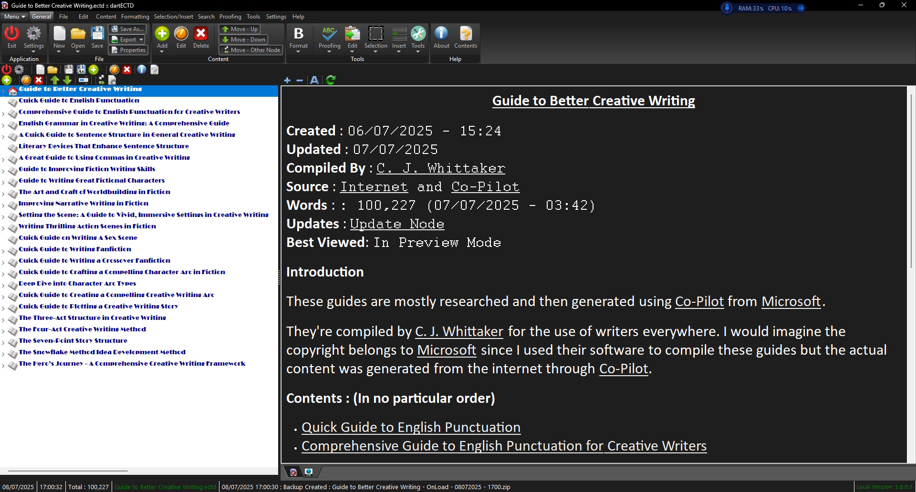Viewport: 916px width, 492px height.
Task: Open the Quick Guide to English Punctuation link
Action: point(411,427)
